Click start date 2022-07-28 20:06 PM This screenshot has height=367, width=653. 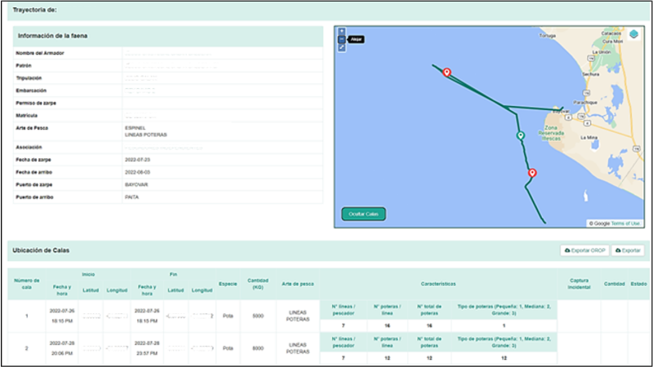62,348
